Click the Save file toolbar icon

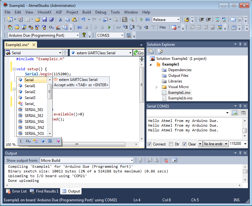pyautogui.click(x=44, y=19)
